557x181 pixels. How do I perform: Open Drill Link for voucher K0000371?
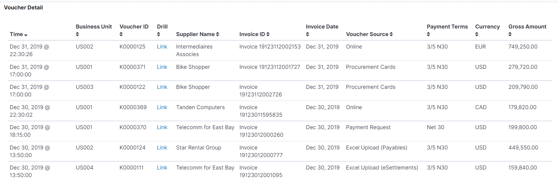coord(162,67)
